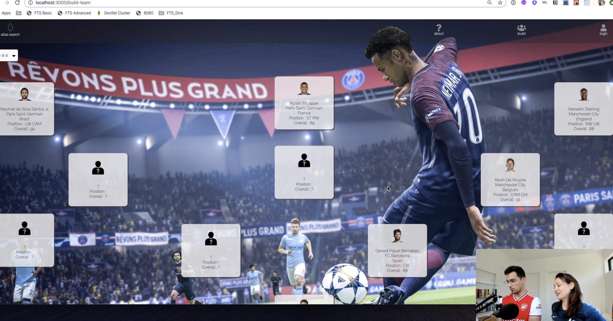The width and height of the screenshot is (613, 321).
Task: Expand the formation dropdown showing 3-3
Action: click(9, 56)
